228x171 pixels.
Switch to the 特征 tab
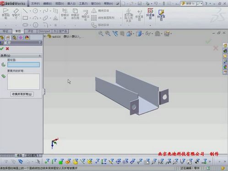pyautogui.click(x=5, y=31)
